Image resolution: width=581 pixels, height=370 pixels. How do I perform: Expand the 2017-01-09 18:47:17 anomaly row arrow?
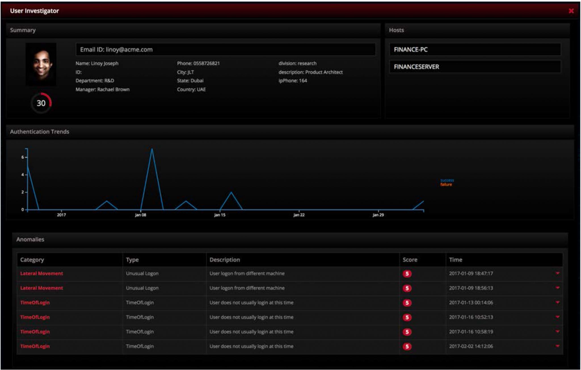557,273
